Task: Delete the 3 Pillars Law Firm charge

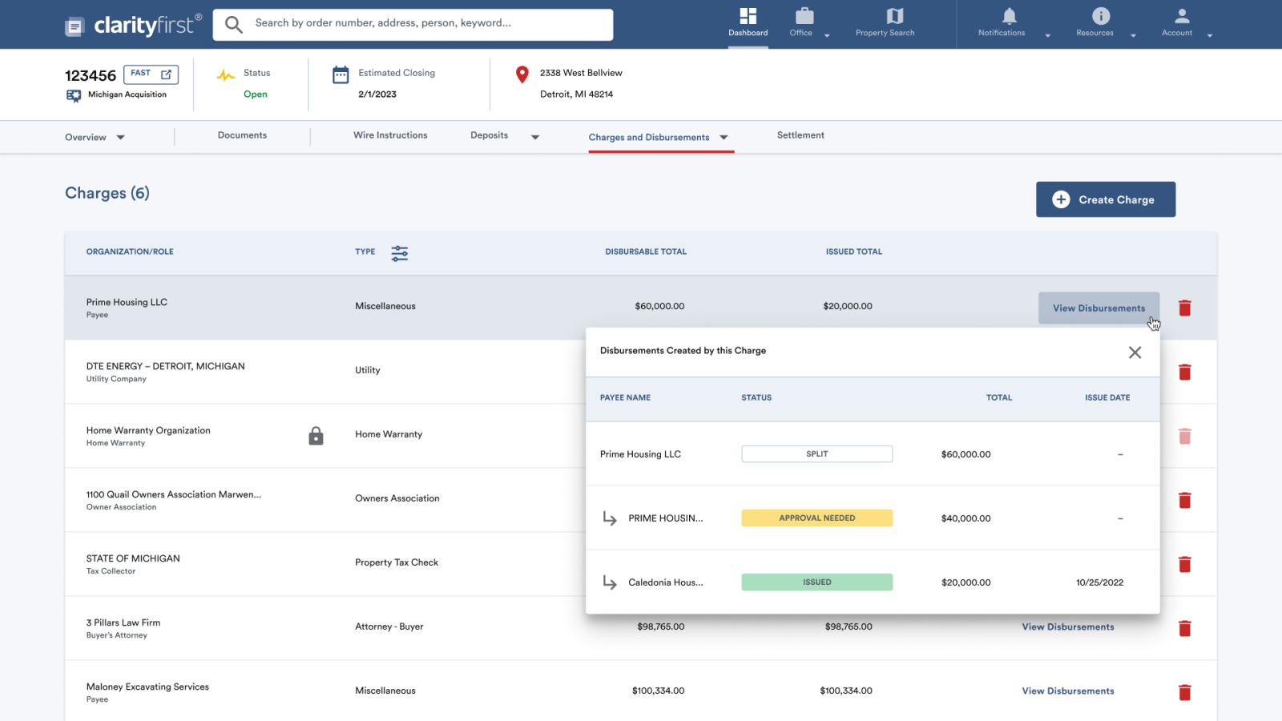Action: (1184, 628)
